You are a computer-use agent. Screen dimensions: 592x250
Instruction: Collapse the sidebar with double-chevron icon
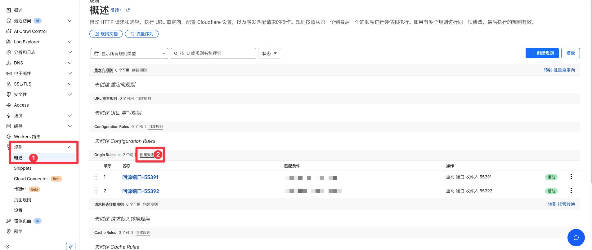click(x=7, y=247)
